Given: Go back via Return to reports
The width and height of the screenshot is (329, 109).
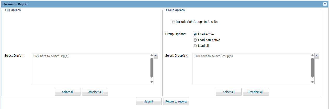Looking at the screenshot, I should click(x=176, y=101).
